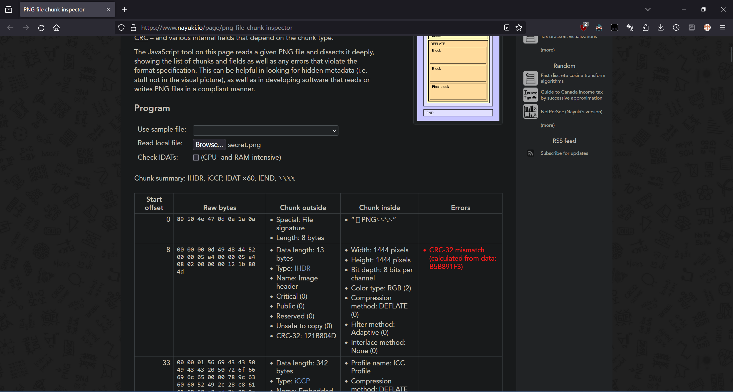Click the tracking protection shield icon
The width and height of the screenshot is (733, 392).
(121, 27)
